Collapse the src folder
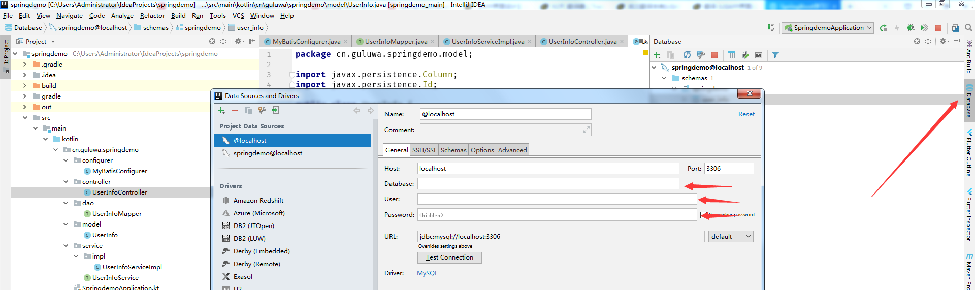Viewport: 975px width, 290px height. 25,118
